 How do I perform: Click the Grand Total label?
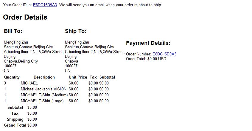click(15, 125)
